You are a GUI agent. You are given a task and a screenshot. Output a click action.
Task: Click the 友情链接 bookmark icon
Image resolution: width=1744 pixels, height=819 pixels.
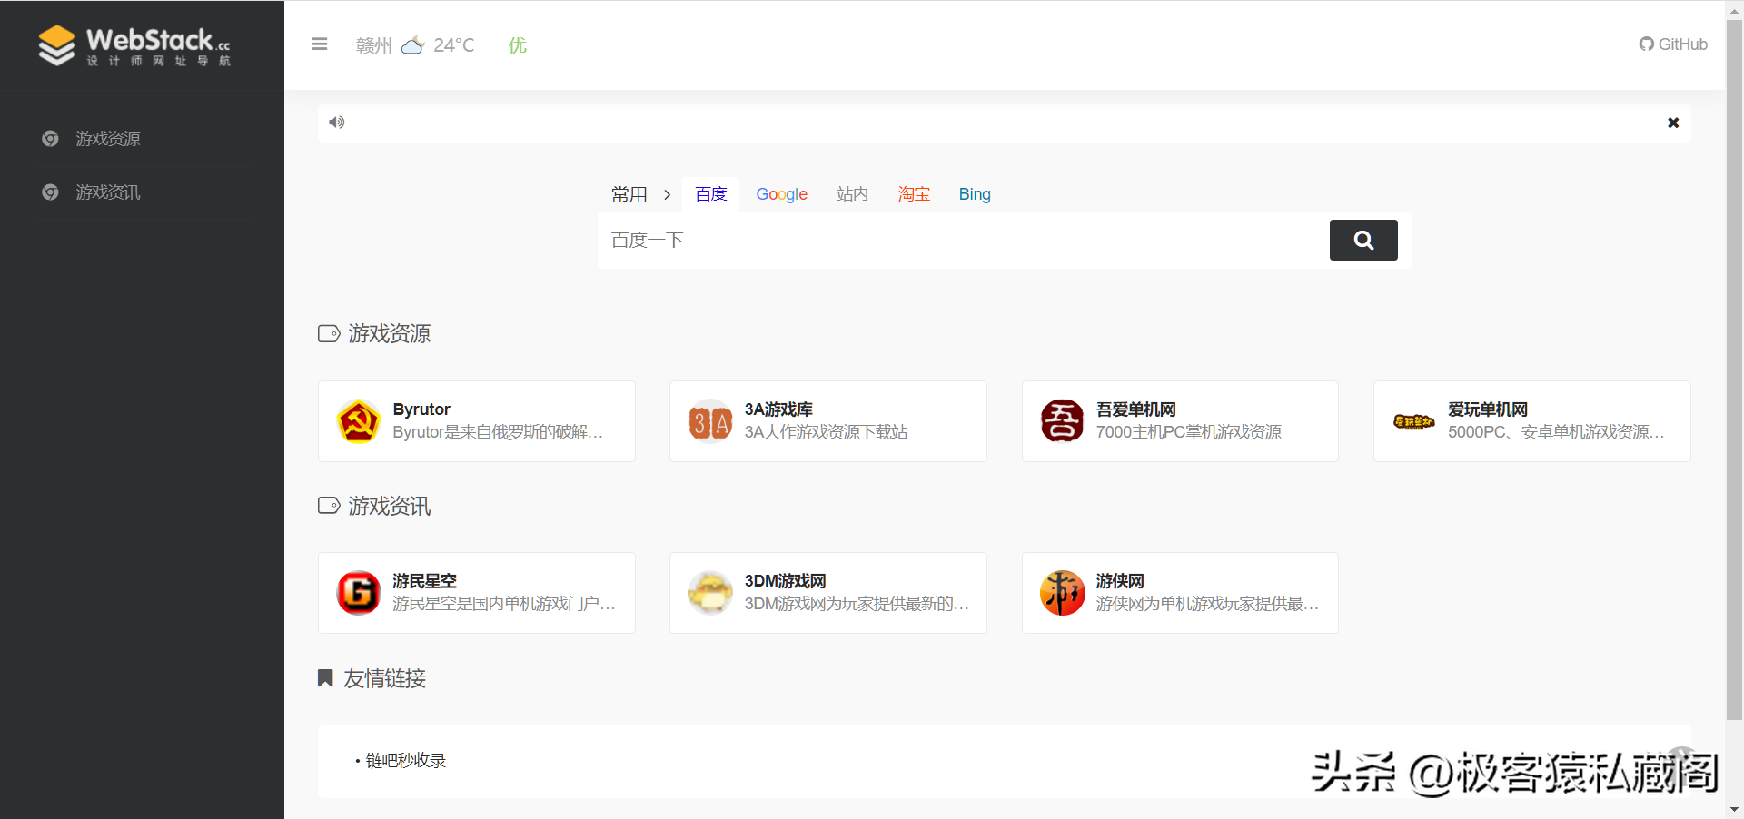pyautogui.click(x=325, y=678)
